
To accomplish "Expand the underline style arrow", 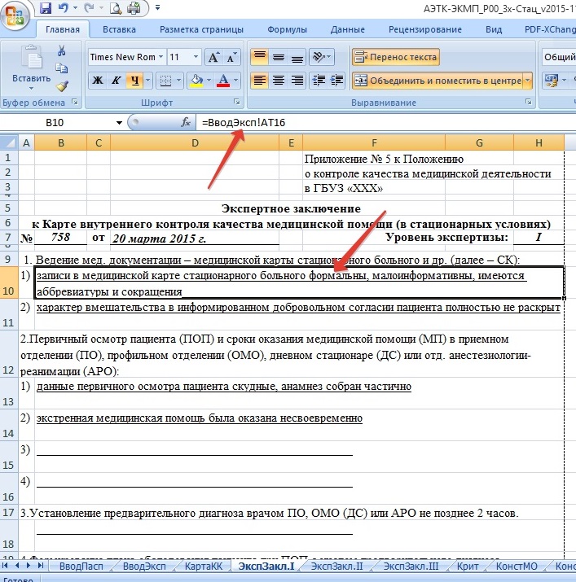I will coord(148,80).
